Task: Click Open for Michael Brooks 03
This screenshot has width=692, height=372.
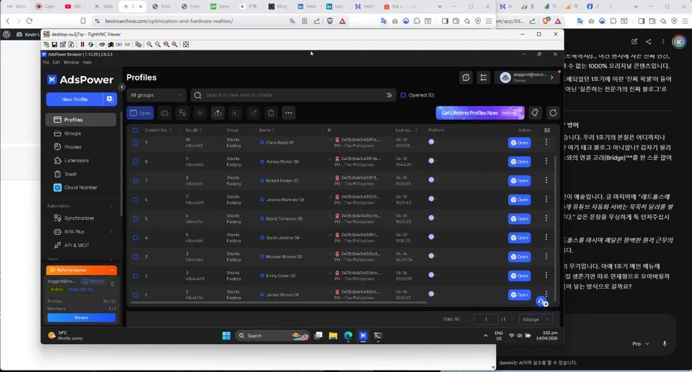Action: 519,257
